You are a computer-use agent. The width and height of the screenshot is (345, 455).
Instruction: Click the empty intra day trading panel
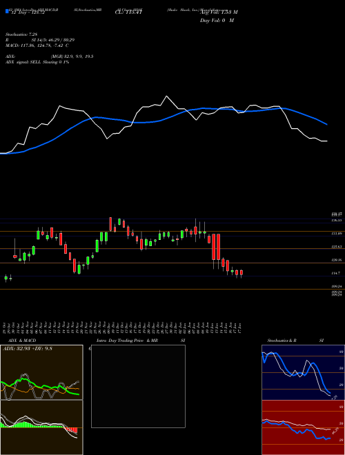click(x=138, y=386)
